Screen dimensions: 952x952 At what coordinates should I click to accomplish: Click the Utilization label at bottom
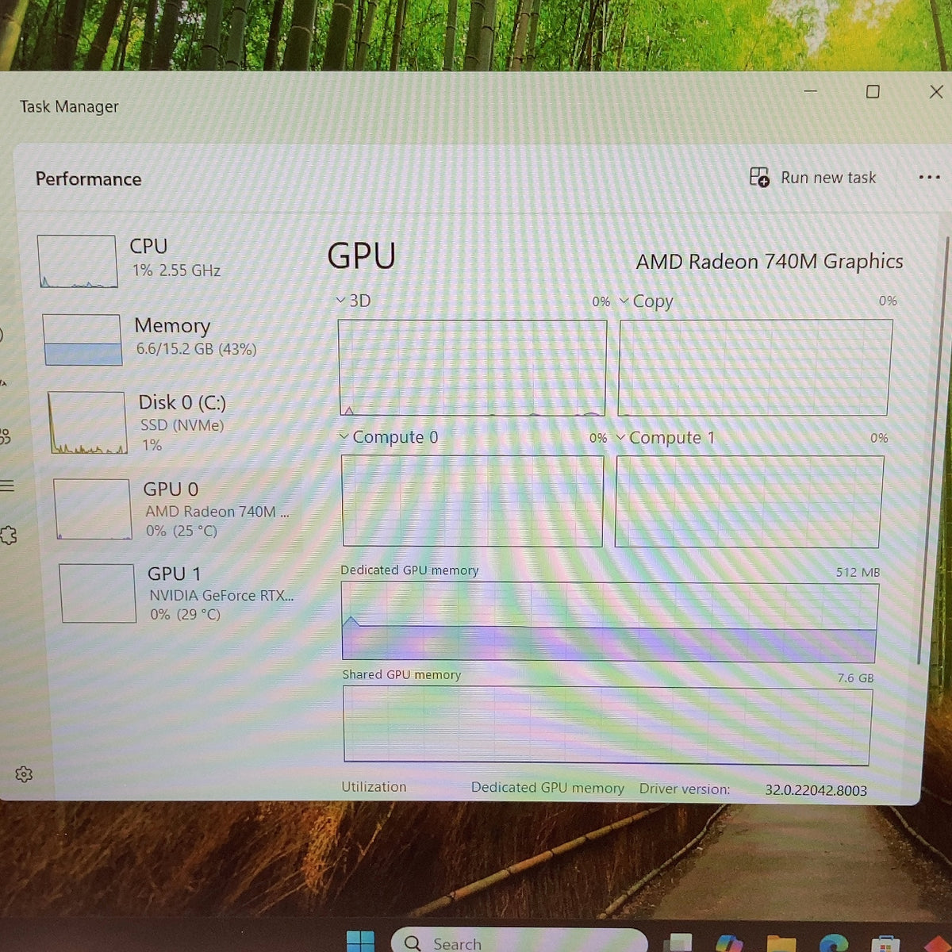(374, 787)
